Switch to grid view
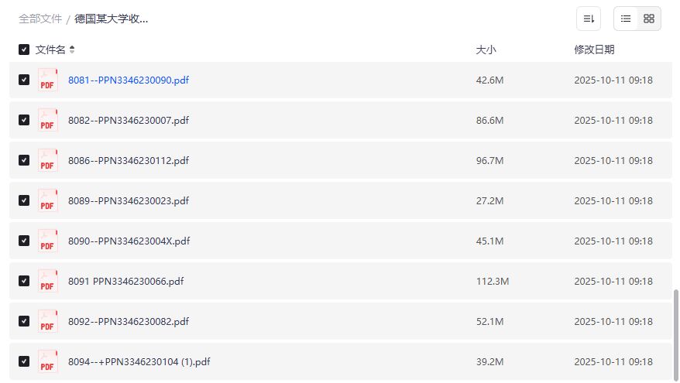This screenshot has width=680, height=383. click(649, 19)
